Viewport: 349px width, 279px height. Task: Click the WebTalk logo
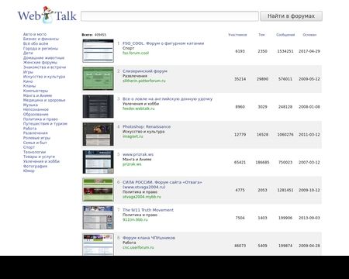click(47, 15)
